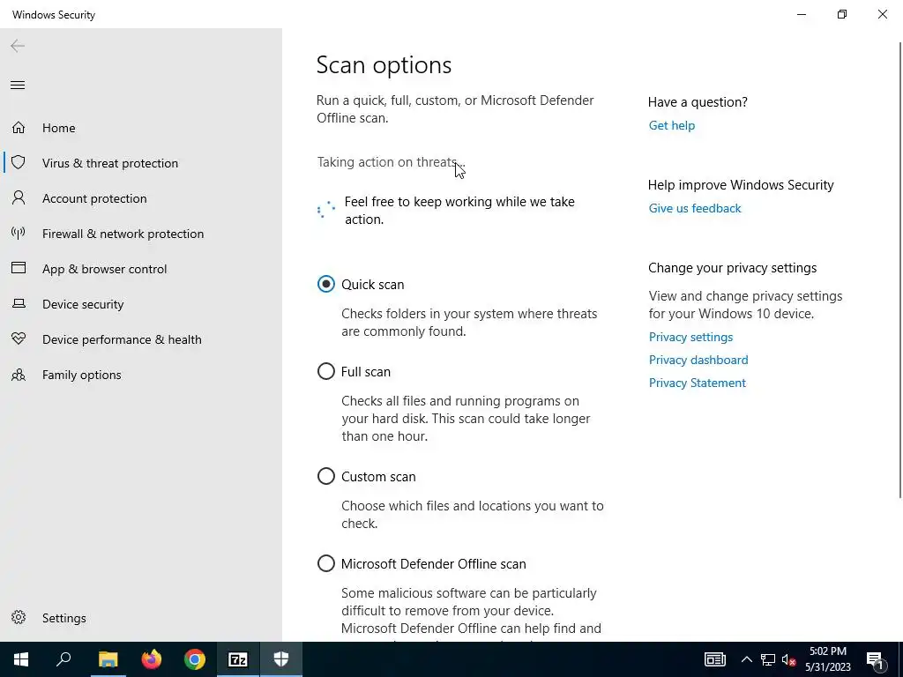Open the notification center icon
The image size is (903, 677).
pyautogui.click(x=875, y=659)
